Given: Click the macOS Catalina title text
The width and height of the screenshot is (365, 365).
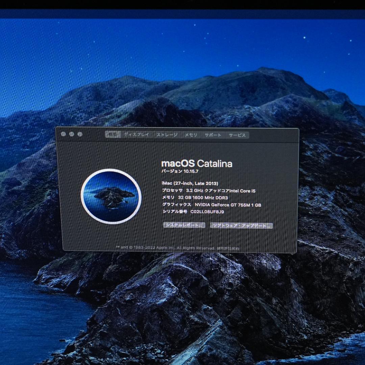Looking at the screenshot, I should click(197, 164).
